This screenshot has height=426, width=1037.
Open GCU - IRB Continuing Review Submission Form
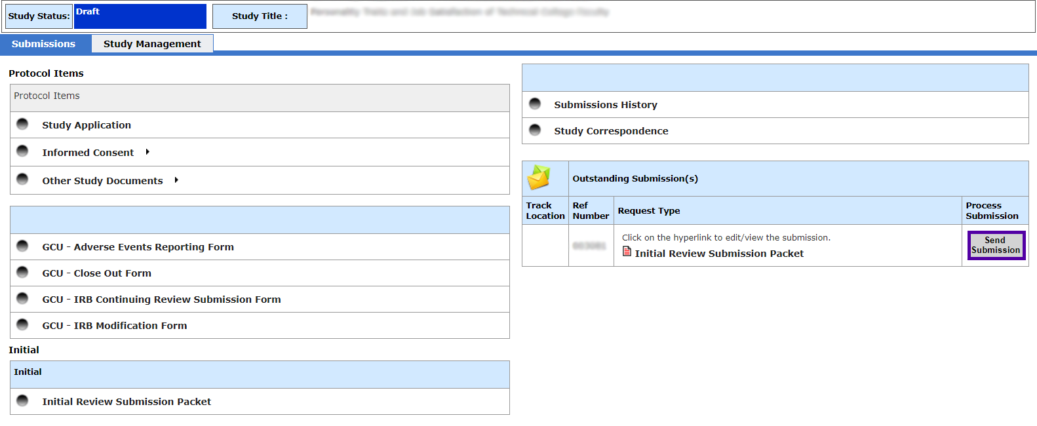point(161,300)
